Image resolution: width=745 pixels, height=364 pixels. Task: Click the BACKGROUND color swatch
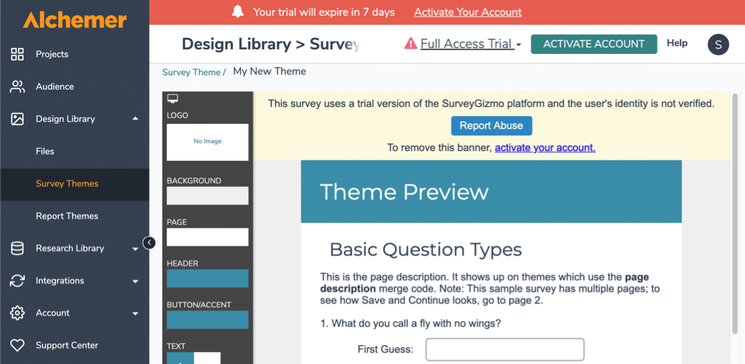[208, 195]
